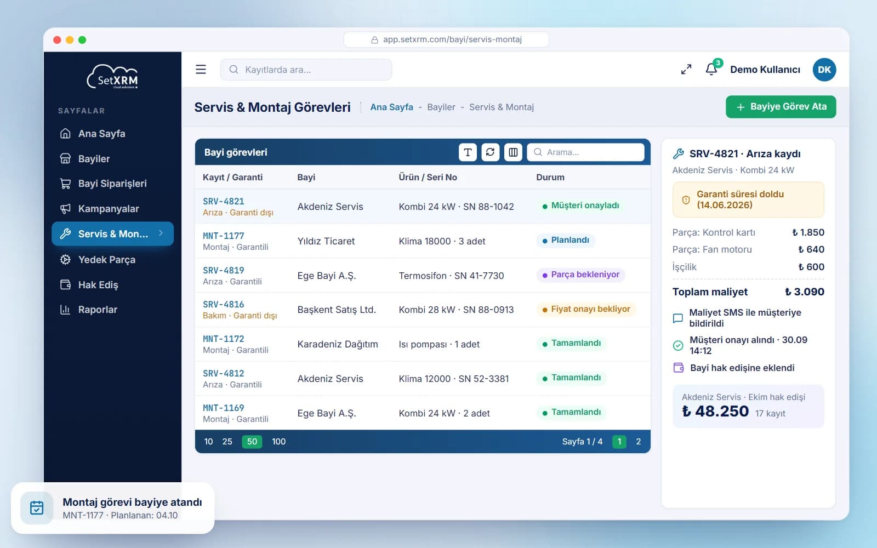Open record SRV-4816 link
This screenshot has width=877, height=548.
[224, 304]
